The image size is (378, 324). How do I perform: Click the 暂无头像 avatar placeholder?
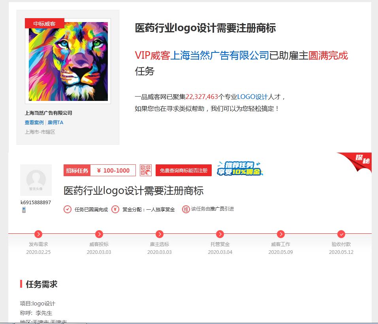(36, 180)
